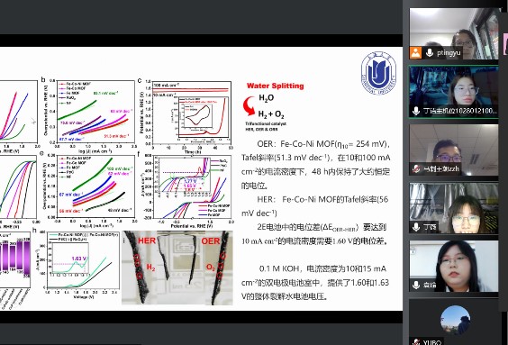508x345 pixels.
Task: Click the orange host icon beside ptingyu
Action: pyautogui.click(x=415, y=53)
